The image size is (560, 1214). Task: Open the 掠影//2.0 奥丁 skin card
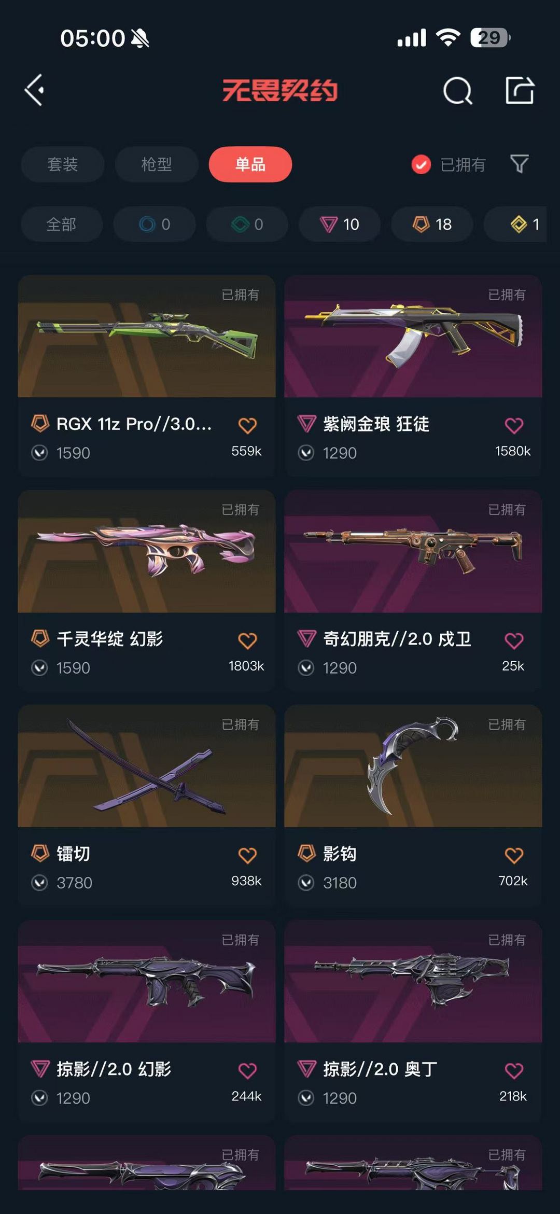click(413, 1021)
